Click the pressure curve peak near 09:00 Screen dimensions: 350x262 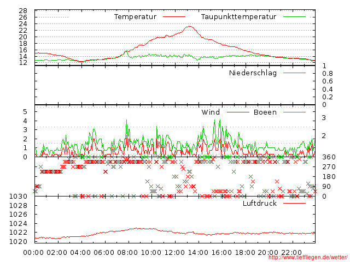tap(137, 228)
